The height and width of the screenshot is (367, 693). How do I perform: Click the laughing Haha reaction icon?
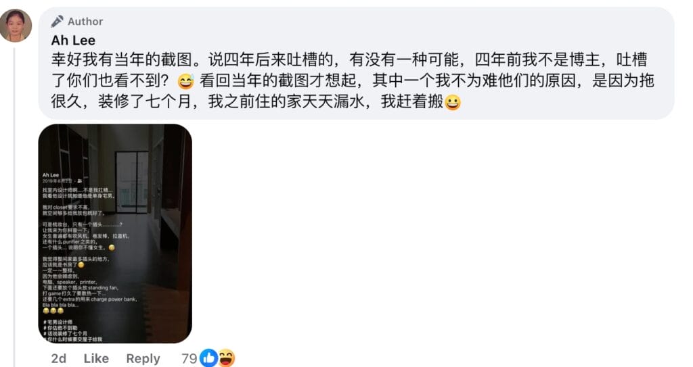pos(226,358)
